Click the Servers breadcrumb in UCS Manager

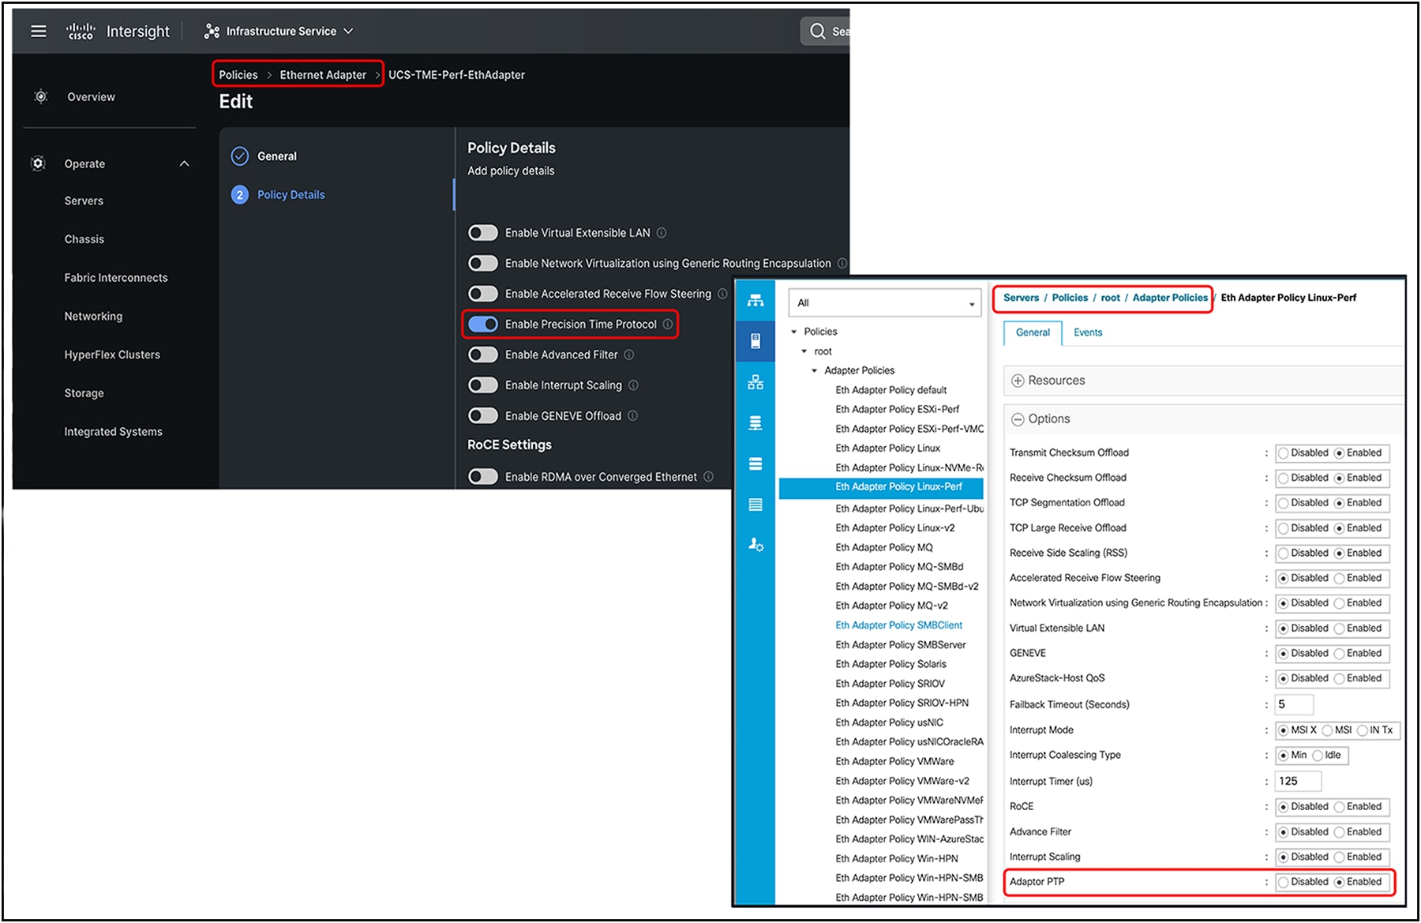1021,298
